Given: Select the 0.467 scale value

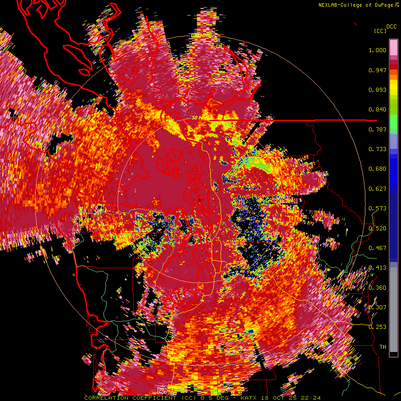Looking at the screenshot, I should (377, 248).
